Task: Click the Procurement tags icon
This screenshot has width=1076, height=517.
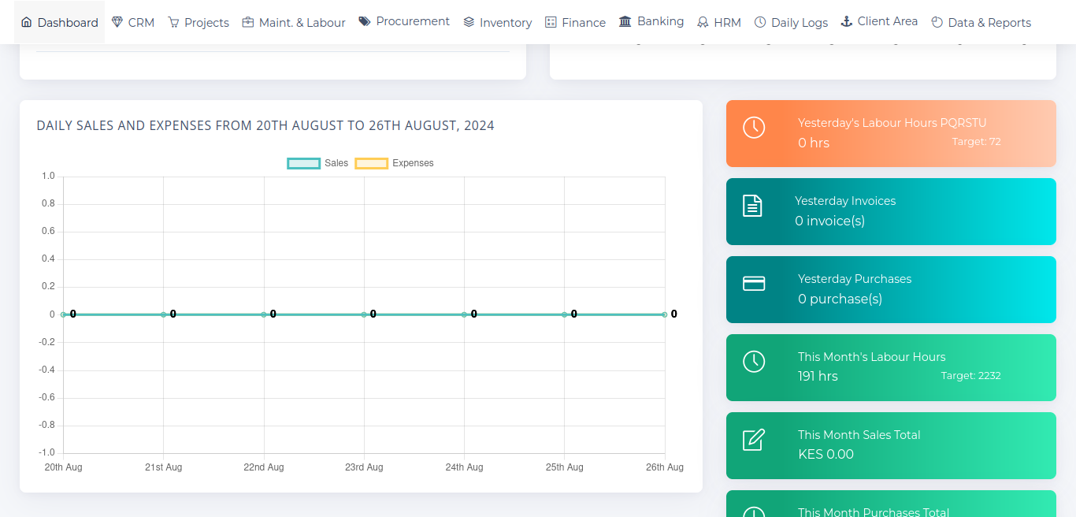Action: 365,21
